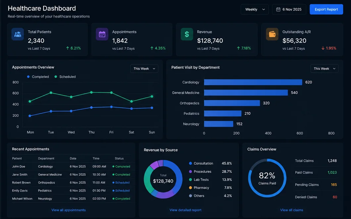Toggle the Scheduled legend in Appointments Overview
351x219 pixels.
pyautogui.click(x=65, y=77)
